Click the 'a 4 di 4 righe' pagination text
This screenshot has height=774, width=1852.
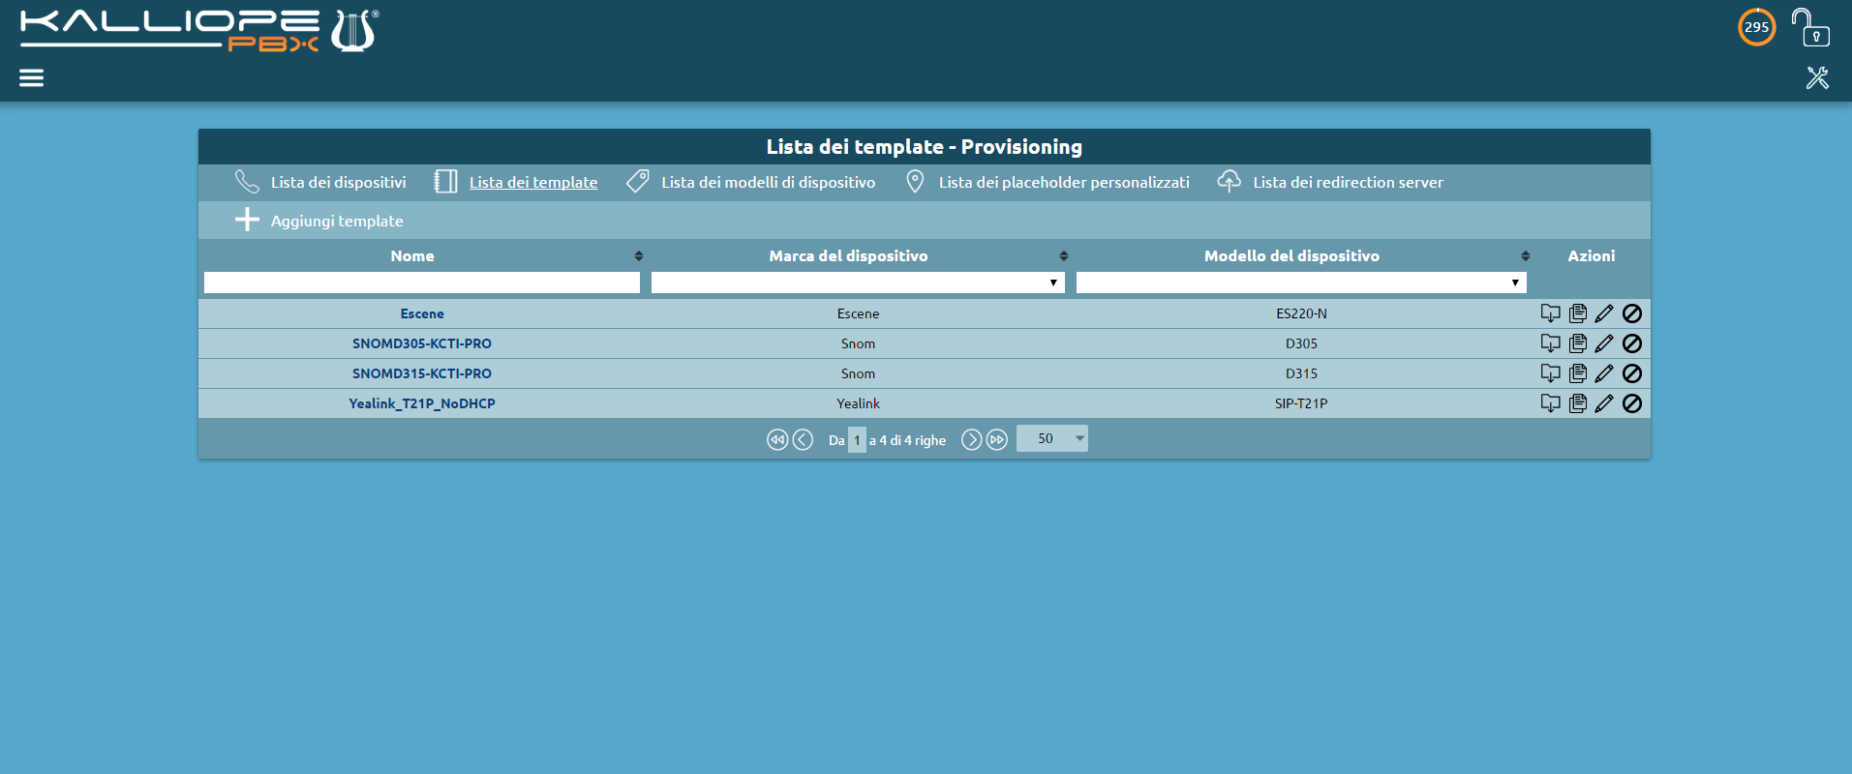pyautogui.click(x=907, y=440)
